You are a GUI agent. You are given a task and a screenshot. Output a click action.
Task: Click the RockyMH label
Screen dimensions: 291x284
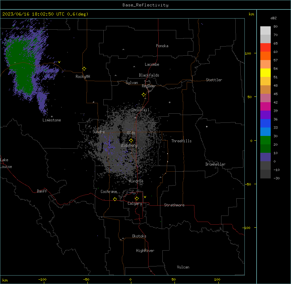(83, 77)
